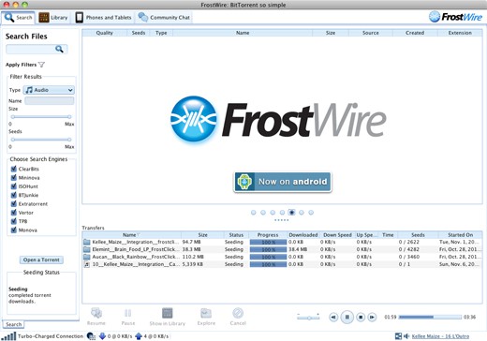
Task: Click the Open a Torrent button
Action: (x=41, y=259)
